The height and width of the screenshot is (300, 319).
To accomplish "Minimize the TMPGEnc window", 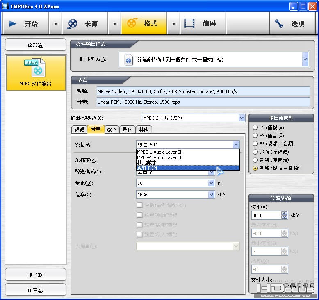I will tap(293, 6).
